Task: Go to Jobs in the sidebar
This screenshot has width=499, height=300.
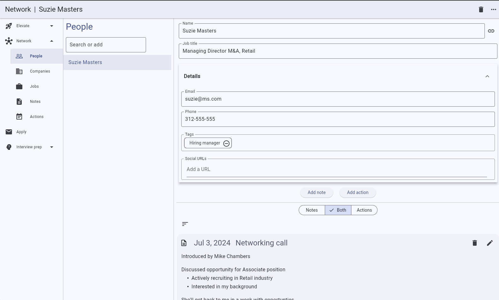Action: [x=34, y=86]
